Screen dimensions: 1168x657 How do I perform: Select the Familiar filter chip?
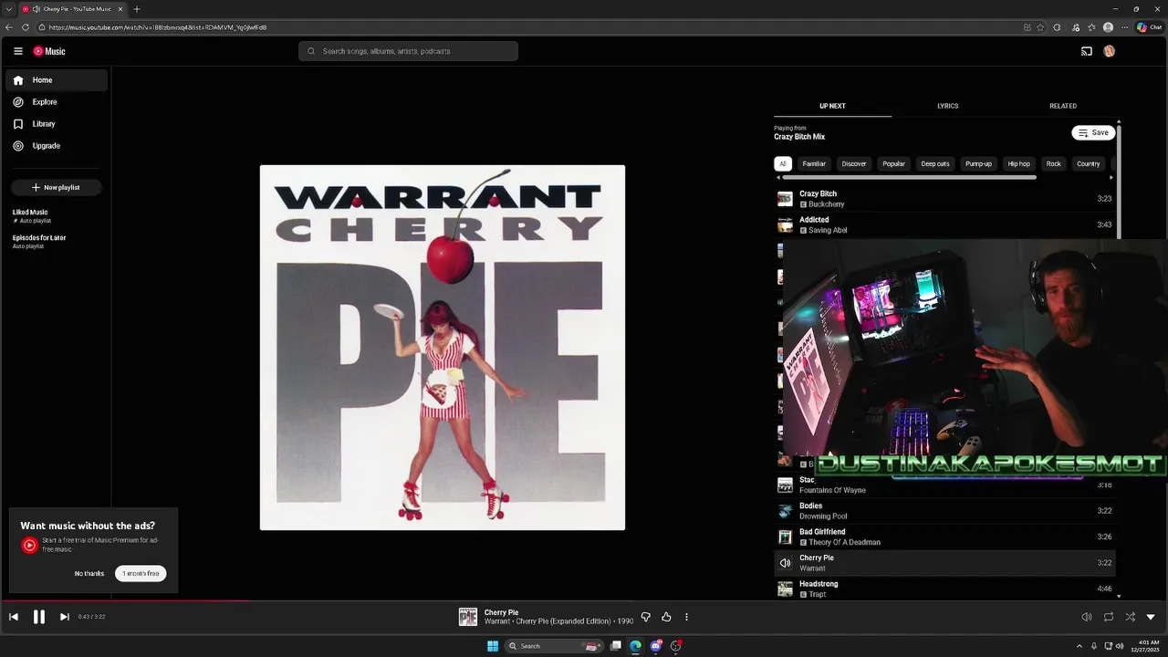[x=814, y=163]
